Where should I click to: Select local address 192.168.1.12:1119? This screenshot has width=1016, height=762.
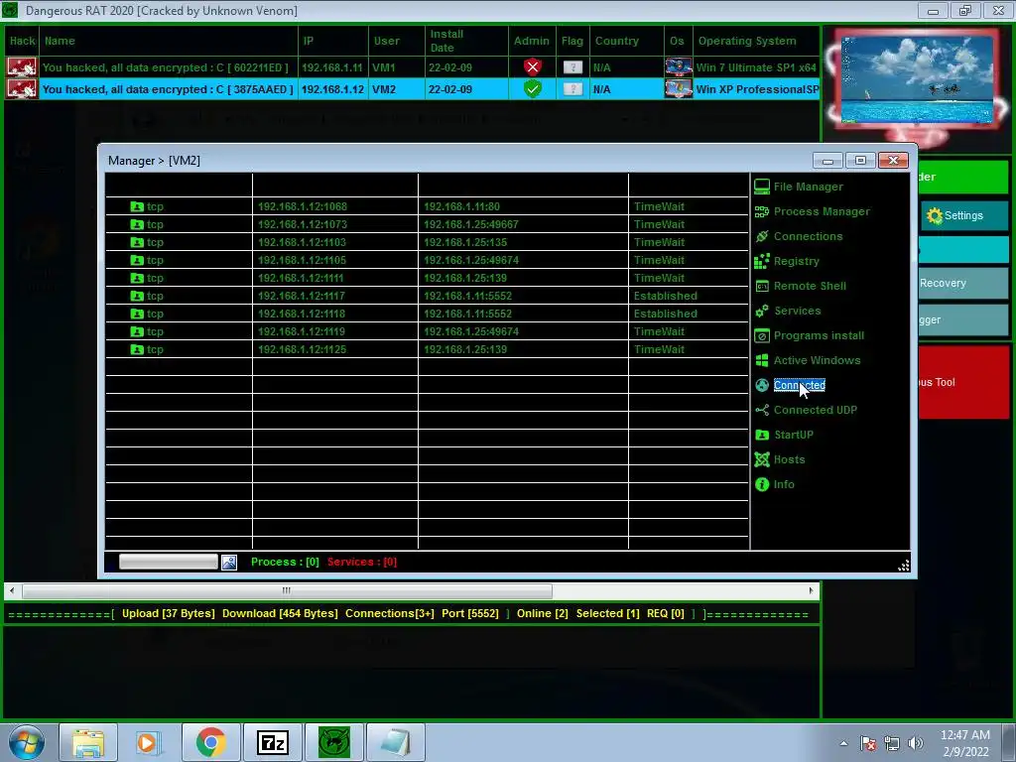302,331
